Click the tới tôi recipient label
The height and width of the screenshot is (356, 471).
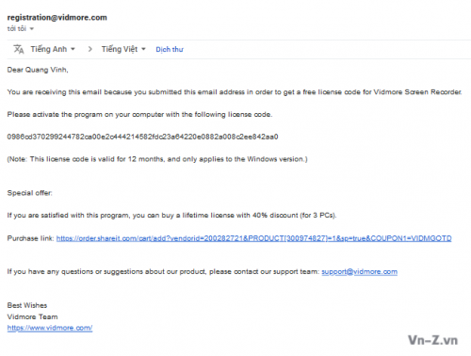(x=17, y=29)
